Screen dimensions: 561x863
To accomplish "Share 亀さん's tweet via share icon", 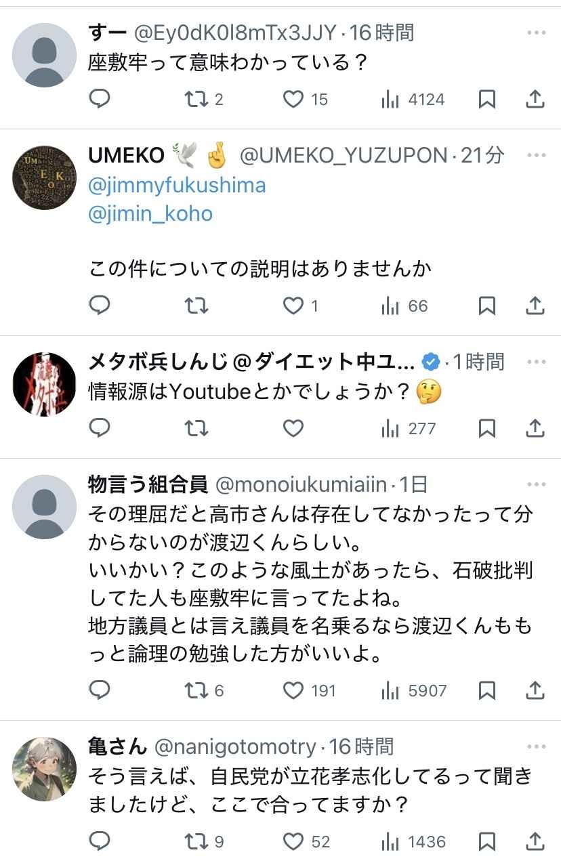I will [x=535, y=841].
